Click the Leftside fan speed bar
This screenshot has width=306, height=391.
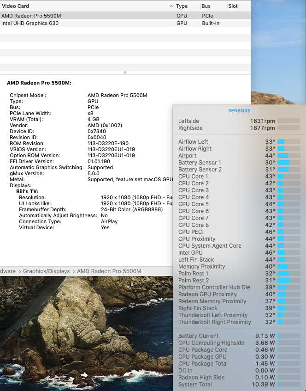(x=289, y=121)
